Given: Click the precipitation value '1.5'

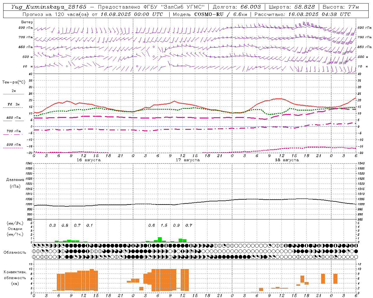Looking at the screenshot, I should (164, 225).
